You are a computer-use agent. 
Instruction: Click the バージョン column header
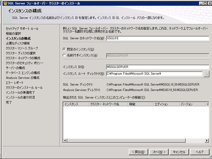[x=192, y=104]
